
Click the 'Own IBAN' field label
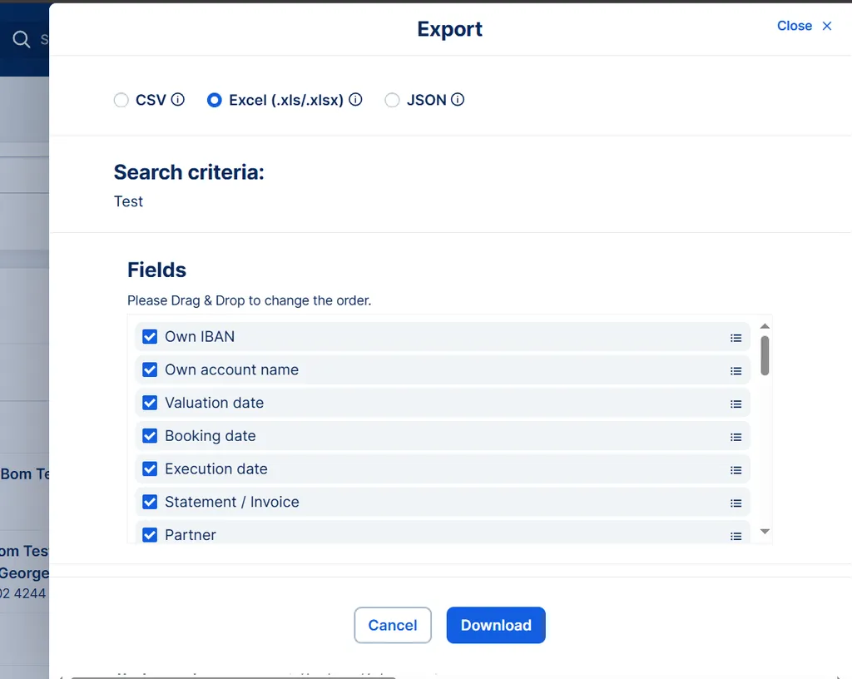(200, 337)
